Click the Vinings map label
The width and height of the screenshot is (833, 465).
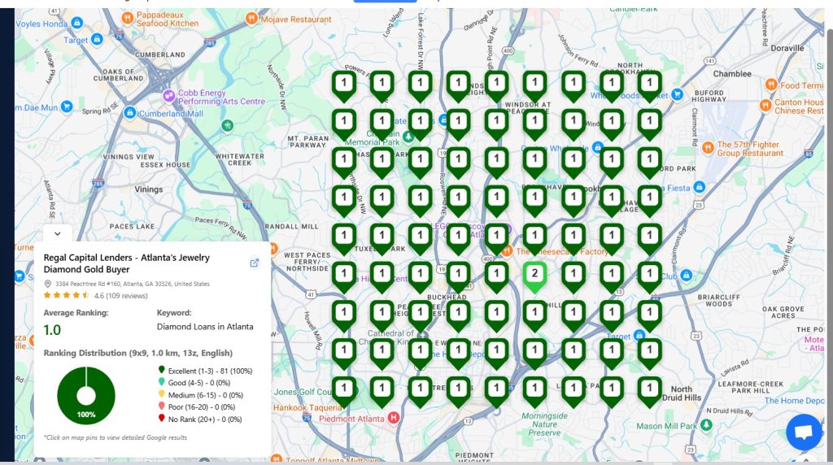[149, 189]
